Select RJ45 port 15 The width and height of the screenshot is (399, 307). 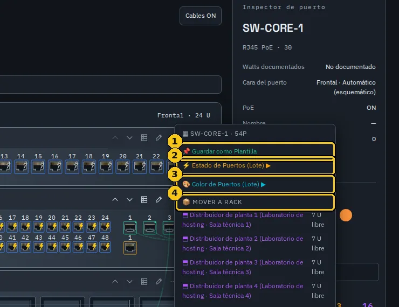[x=38, y=167]
